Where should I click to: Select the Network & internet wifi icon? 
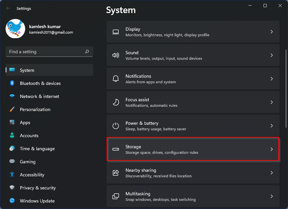[x=12, y=96]
